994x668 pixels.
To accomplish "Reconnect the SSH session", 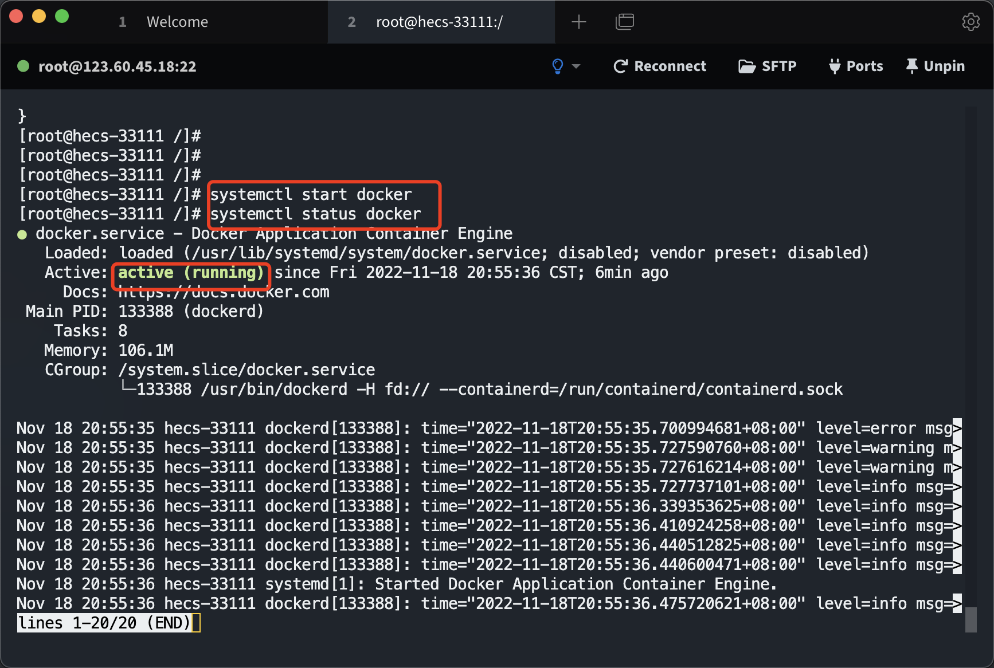I will [x=660, y=66].
